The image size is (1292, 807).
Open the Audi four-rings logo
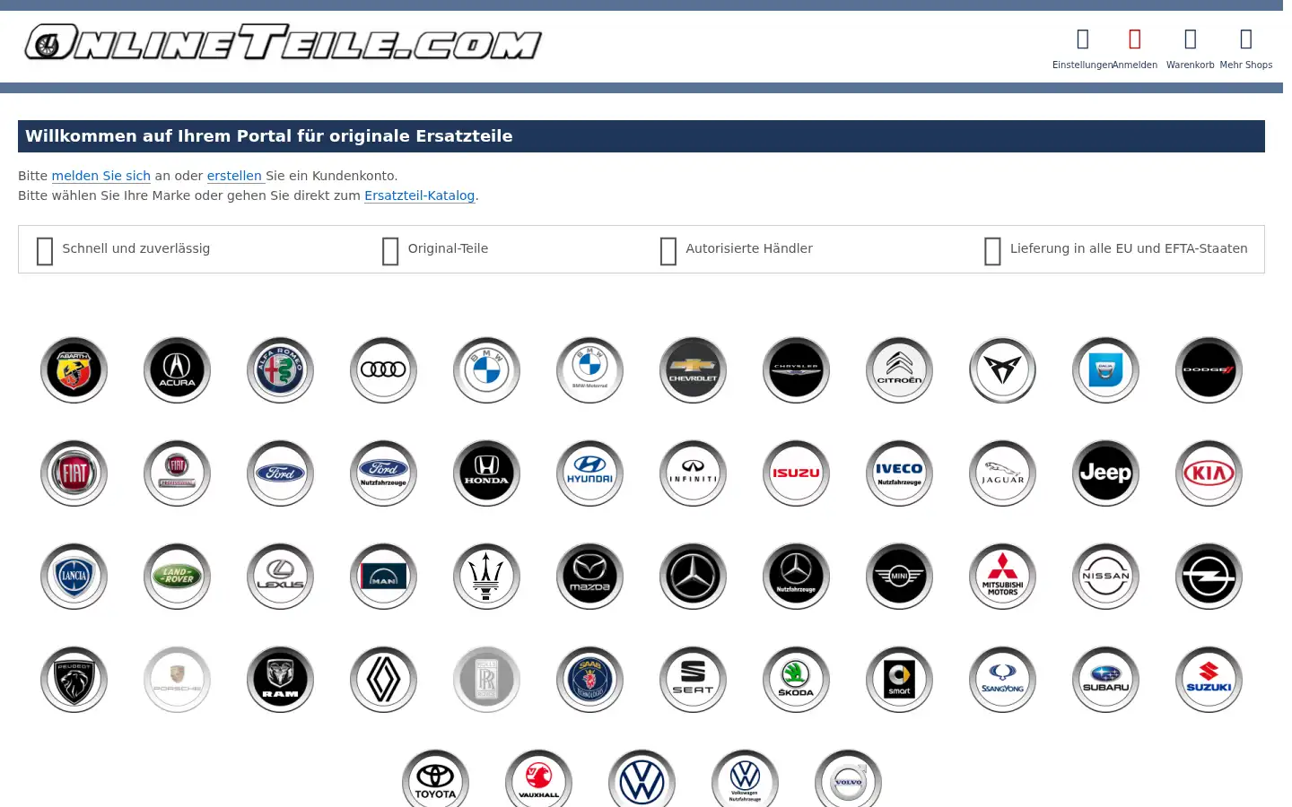(383, 370)
